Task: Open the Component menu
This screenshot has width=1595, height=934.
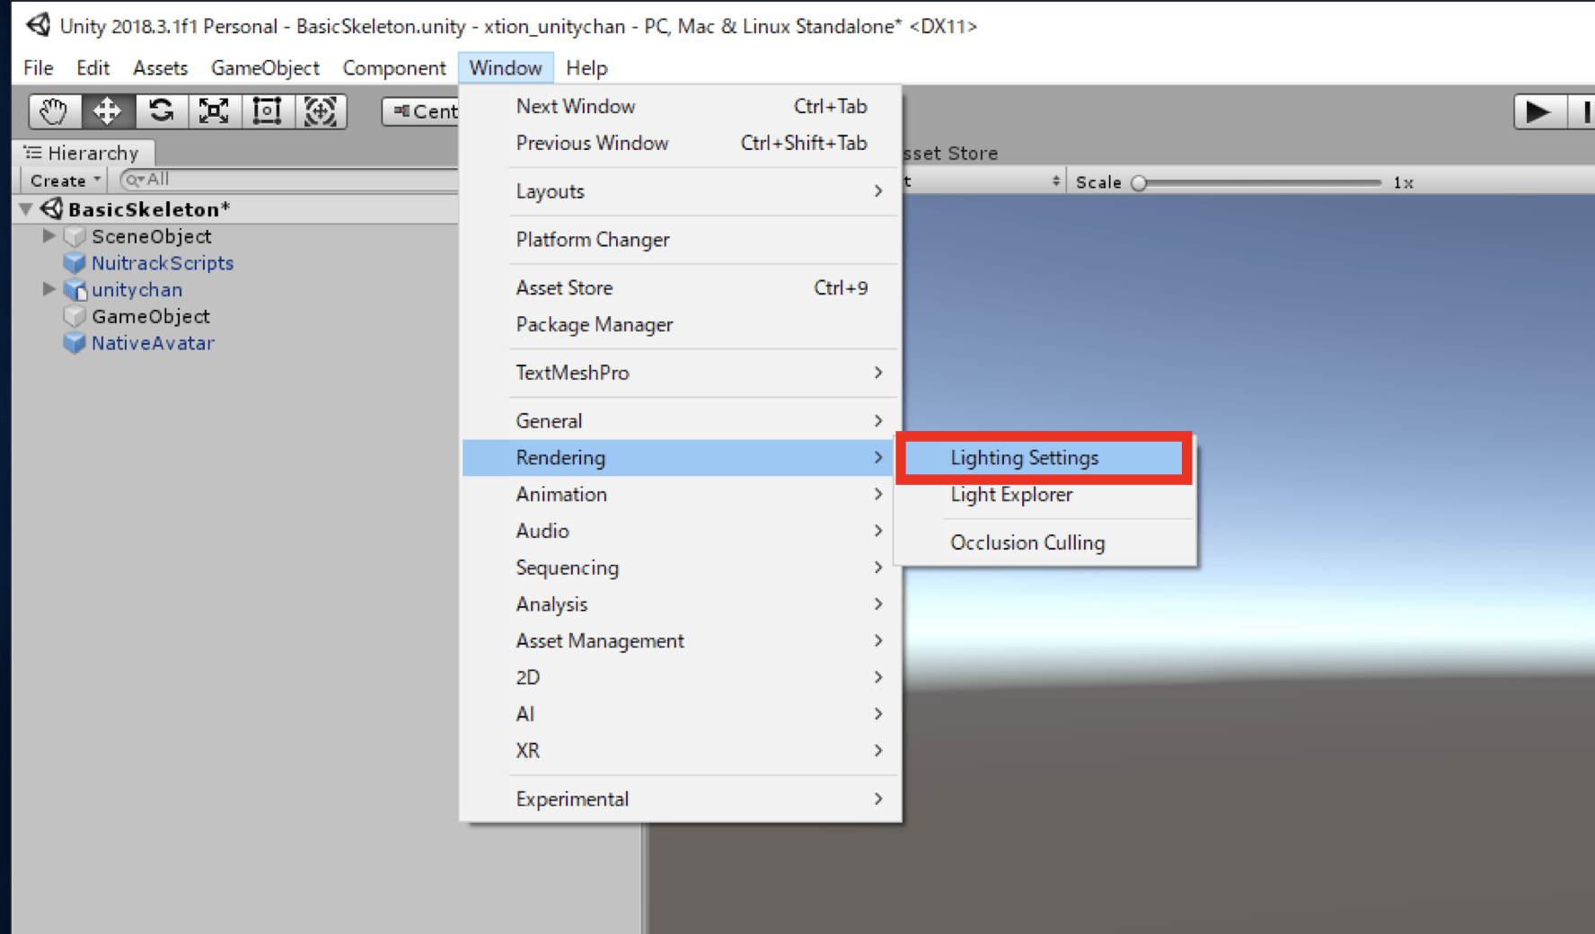Action: tap(394, 68)
